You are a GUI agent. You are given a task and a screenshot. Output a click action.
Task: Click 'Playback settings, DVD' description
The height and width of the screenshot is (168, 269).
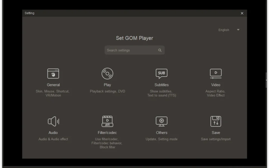(x=107, y=91)
